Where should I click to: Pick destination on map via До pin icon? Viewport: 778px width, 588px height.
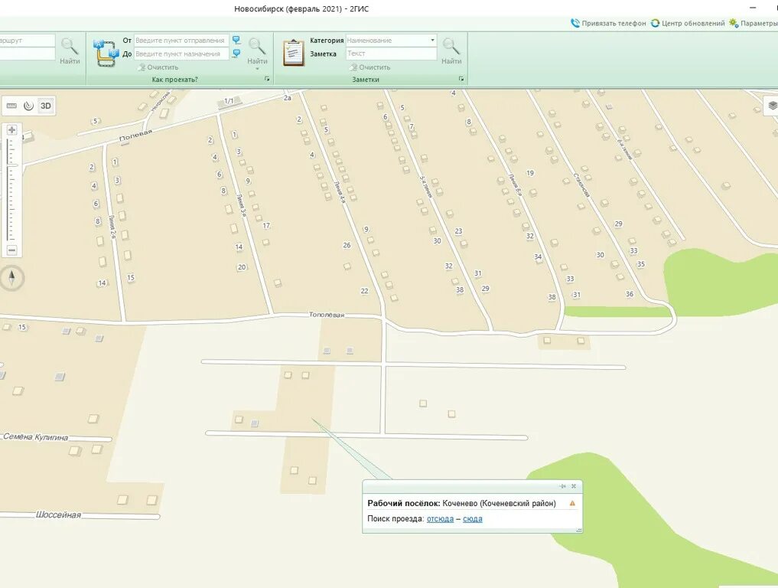pos(236,54)
